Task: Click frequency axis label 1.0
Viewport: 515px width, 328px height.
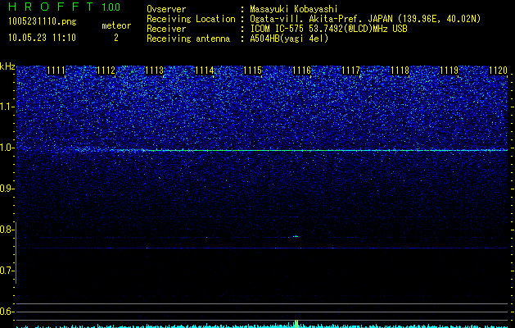Action: point(7,148)
